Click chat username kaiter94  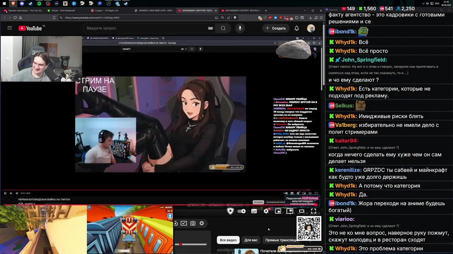coord(347,141)
